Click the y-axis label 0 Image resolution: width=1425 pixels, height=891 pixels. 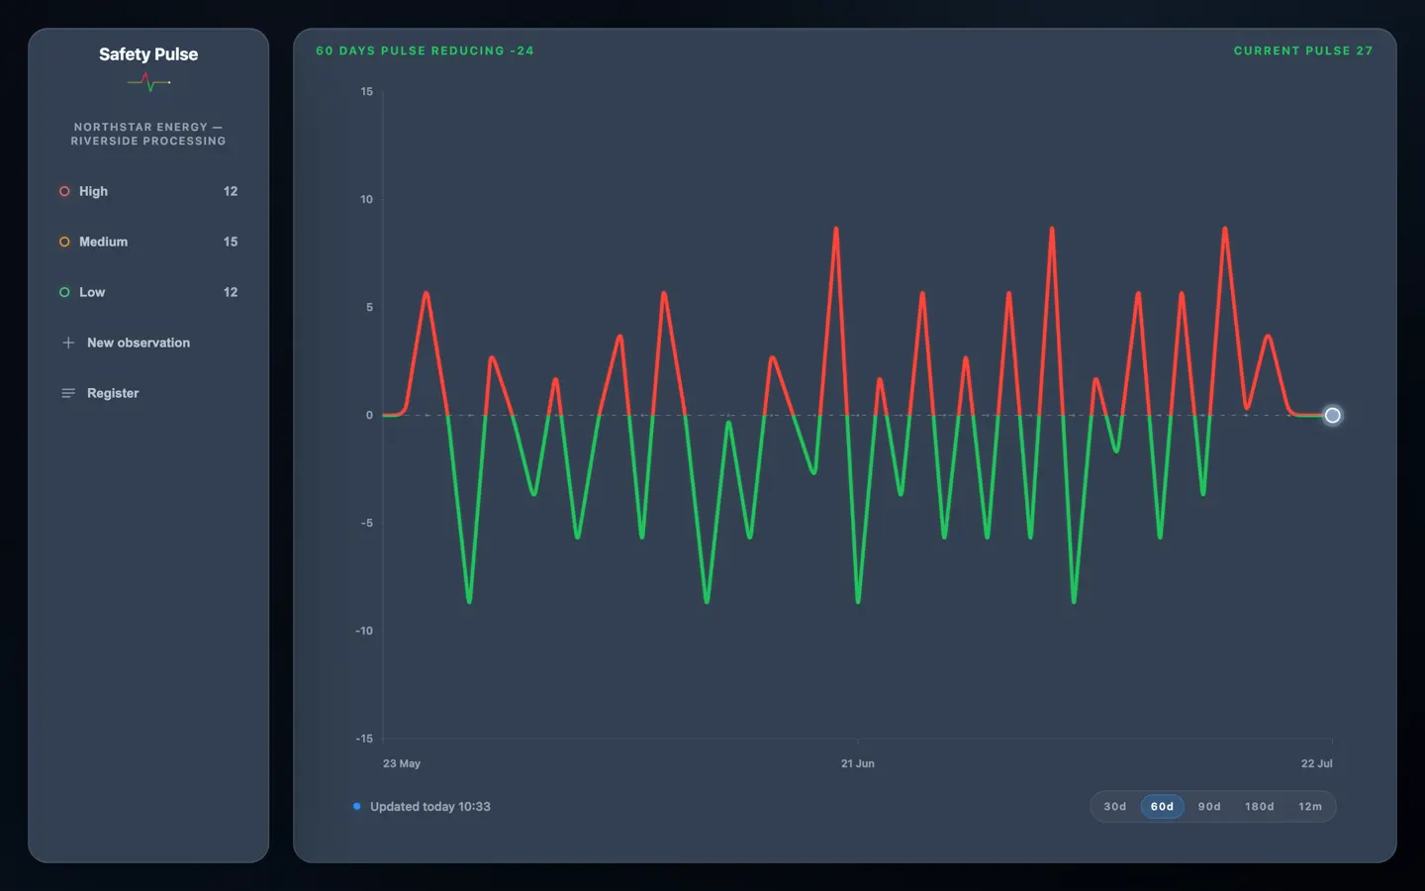370,415
